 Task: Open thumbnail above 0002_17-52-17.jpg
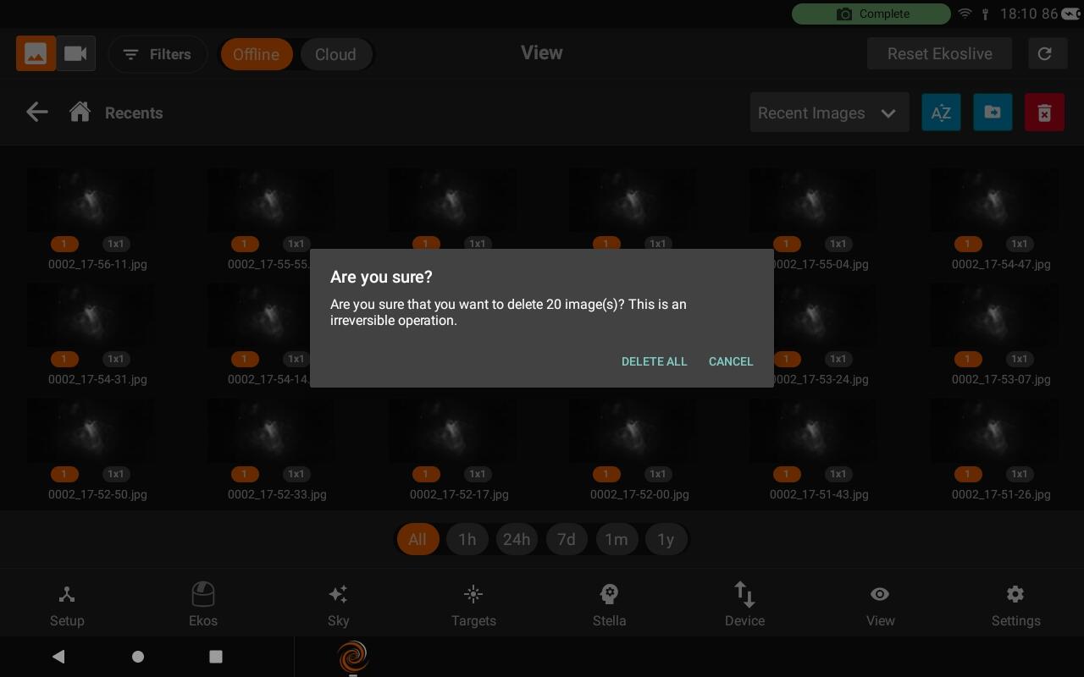point(451,430)
